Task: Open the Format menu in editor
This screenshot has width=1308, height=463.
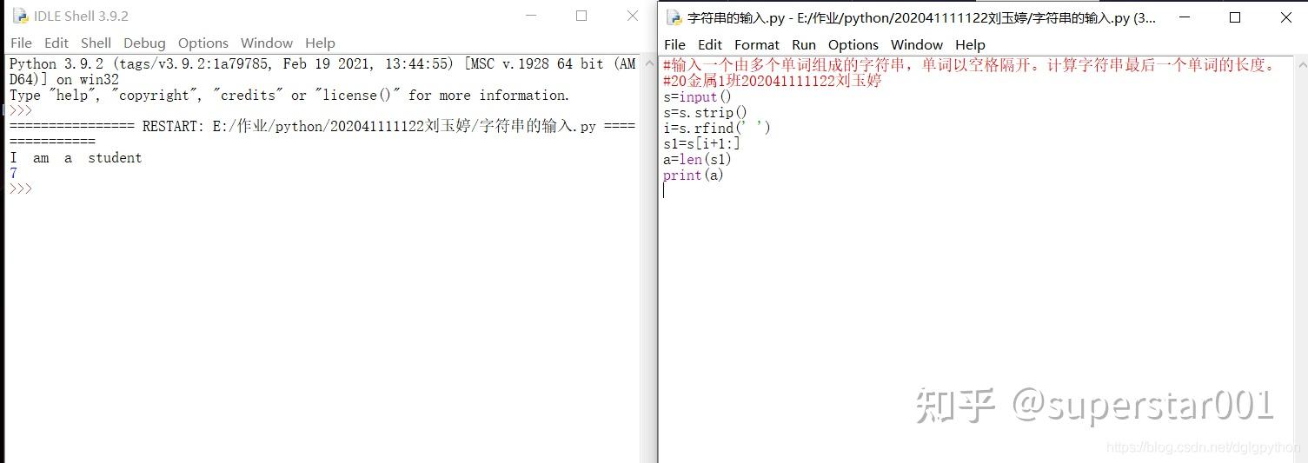Action: click(757, 44)
